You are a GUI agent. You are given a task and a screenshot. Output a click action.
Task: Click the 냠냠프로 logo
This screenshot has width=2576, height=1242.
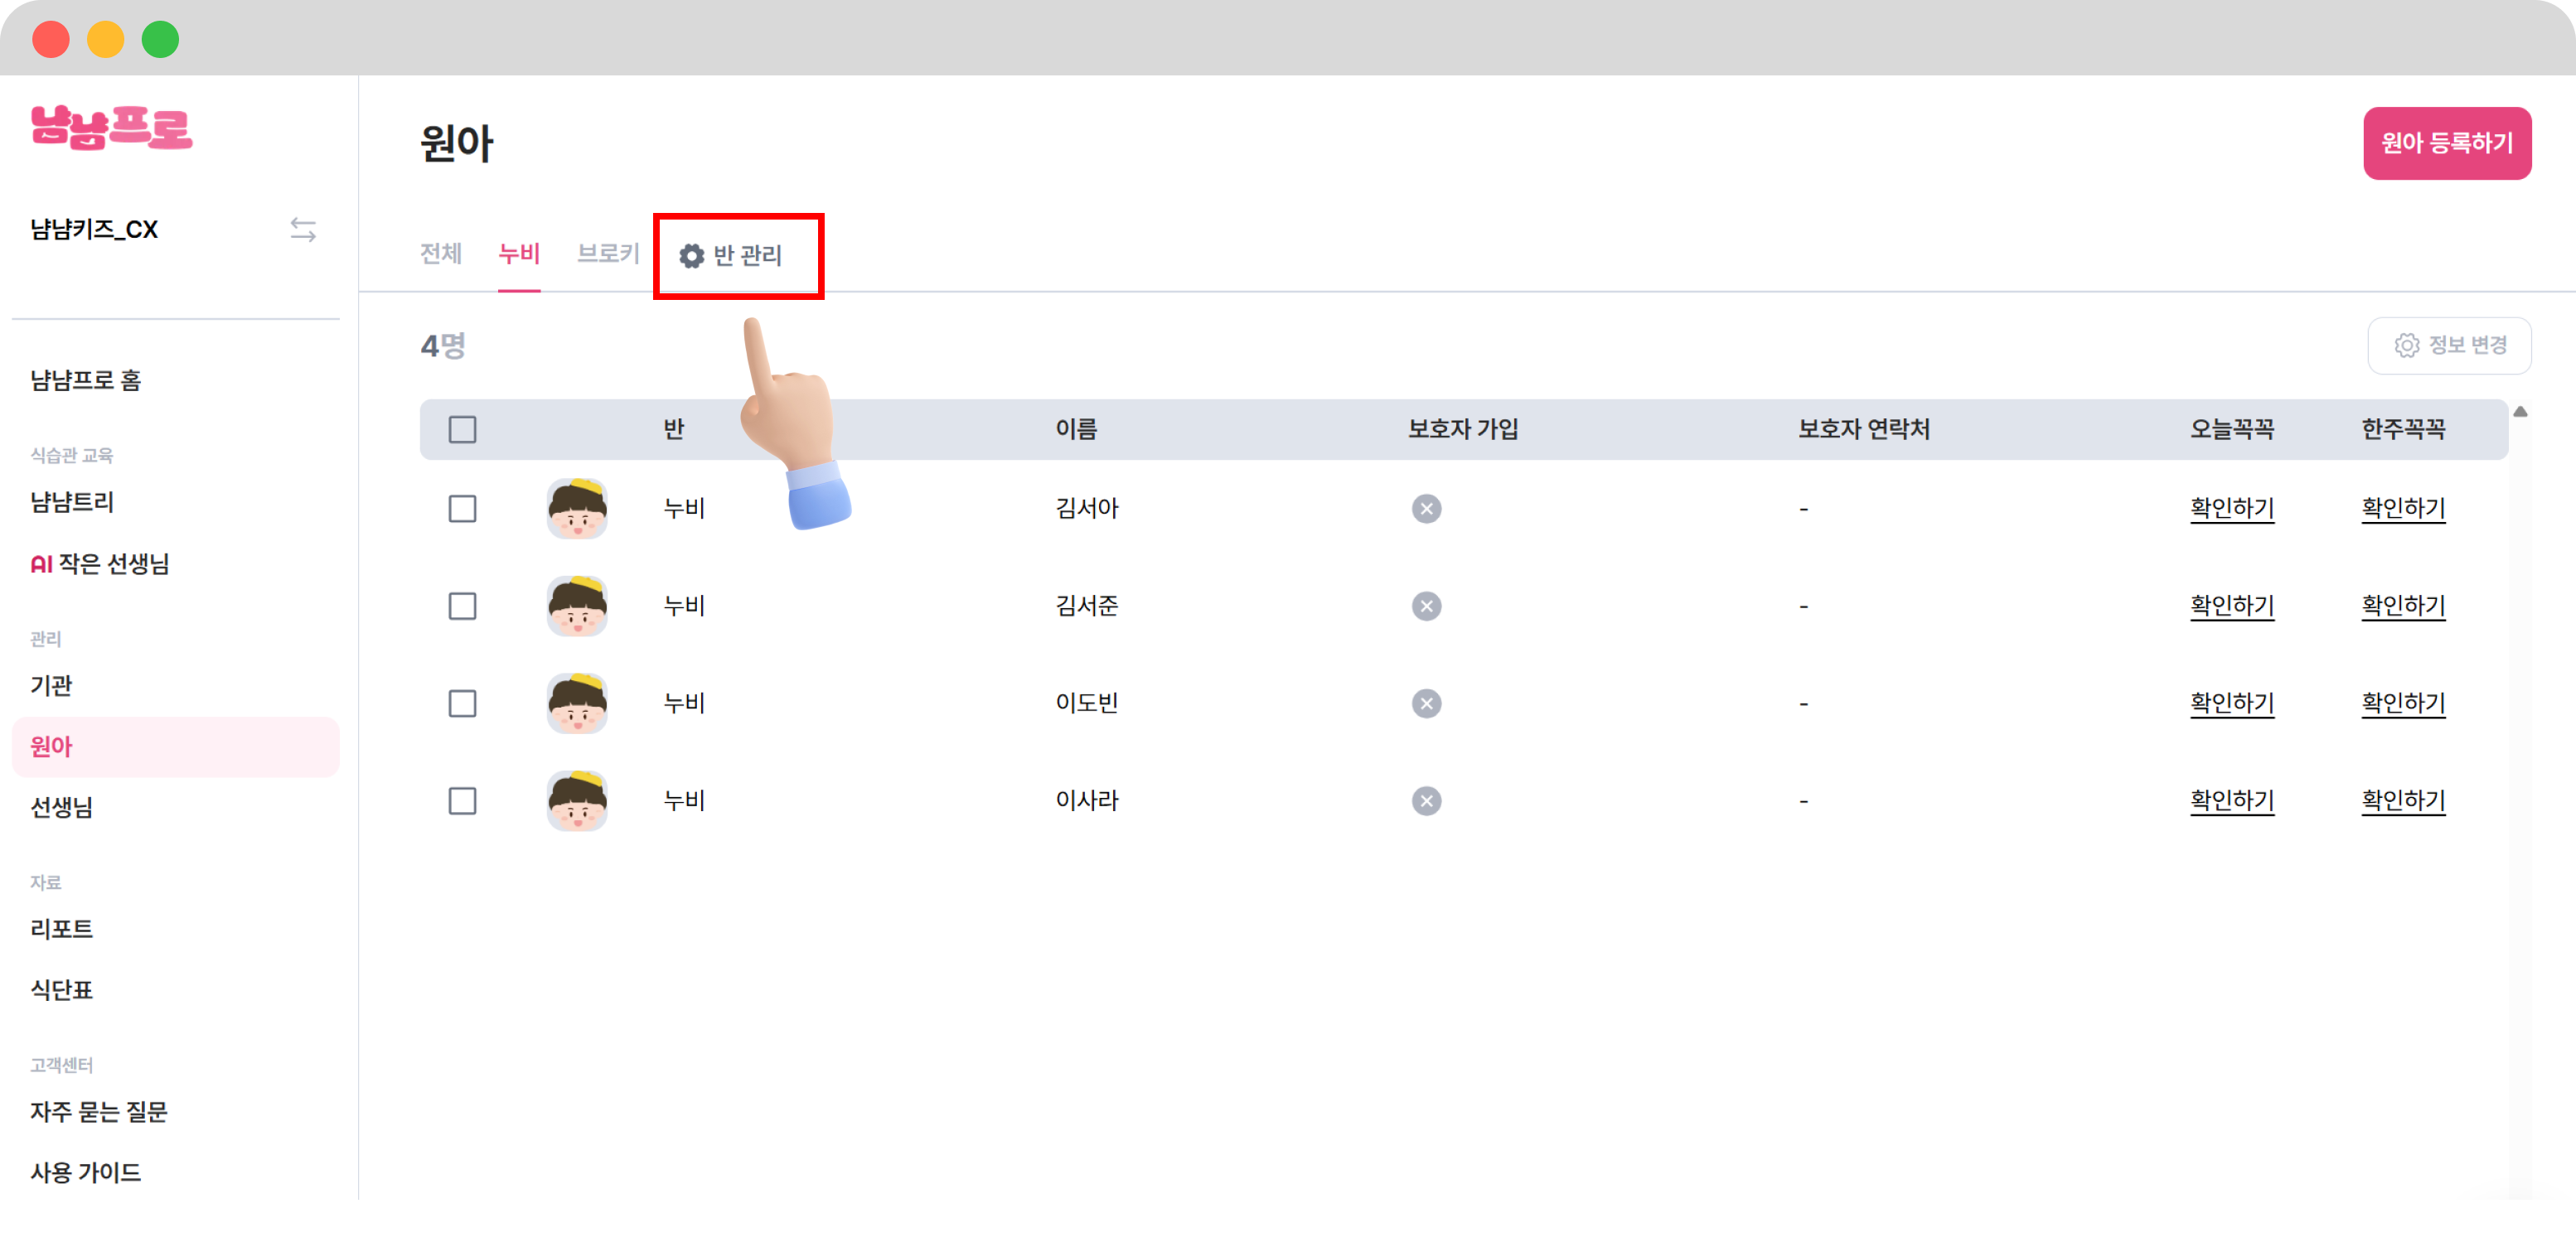111,128
